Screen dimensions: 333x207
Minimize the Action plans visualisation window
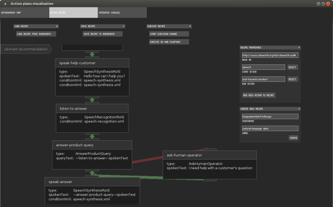318,3
